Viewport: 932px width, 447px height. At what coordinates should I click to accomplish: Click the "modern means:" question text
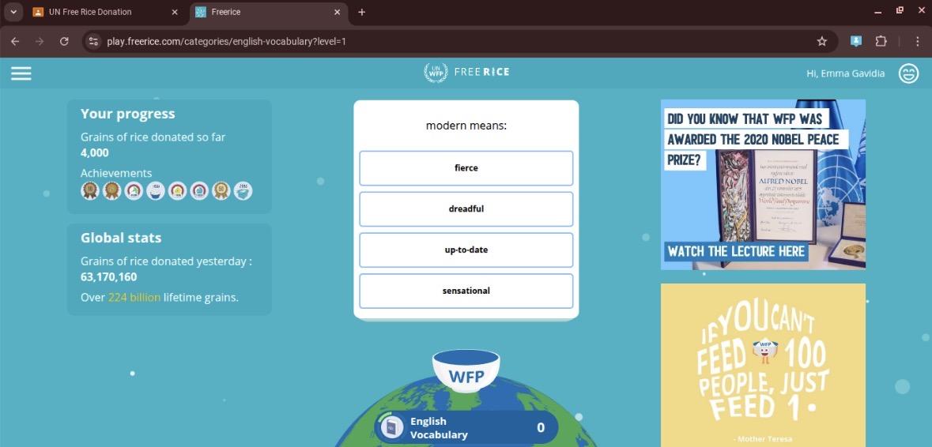[x=466, y=126]
